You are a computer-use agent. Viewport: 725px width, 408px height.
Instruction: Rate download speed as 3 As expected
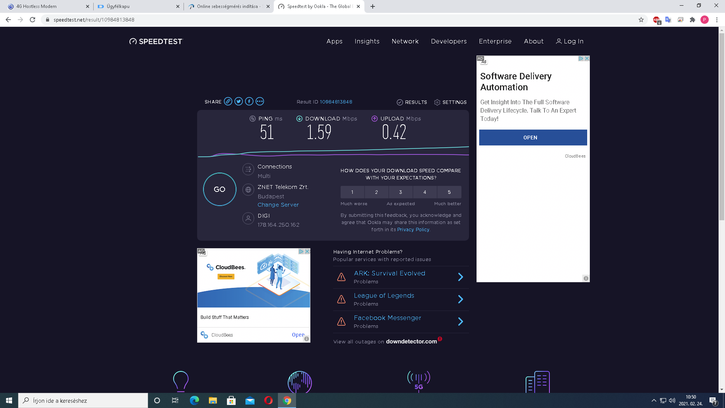click(x=401, y=192)
